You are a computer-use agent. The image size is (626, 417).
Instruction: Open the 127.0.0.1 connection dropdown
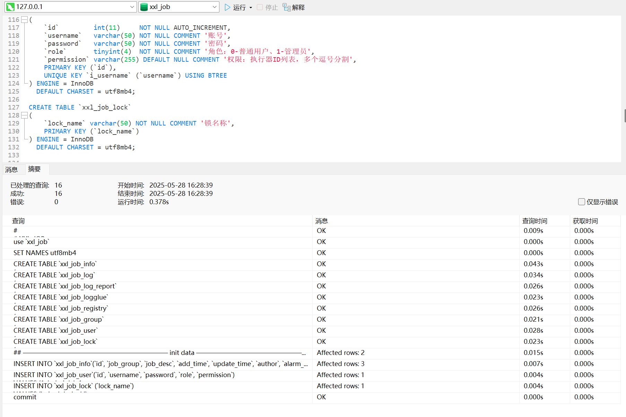[x=132, y=7]
